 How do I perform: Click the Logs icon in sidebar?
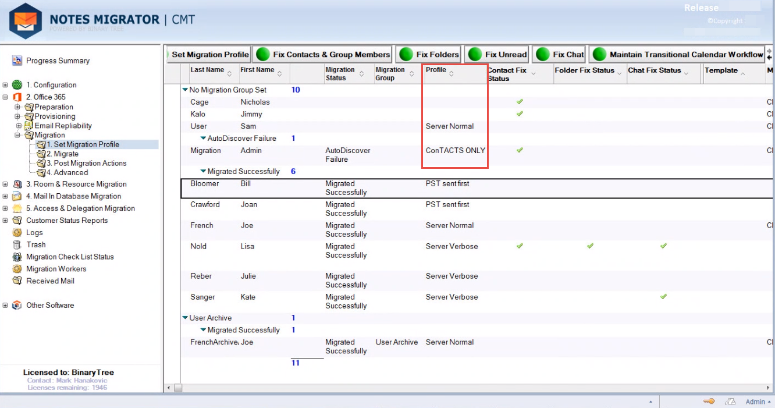(x=17, y=233)
